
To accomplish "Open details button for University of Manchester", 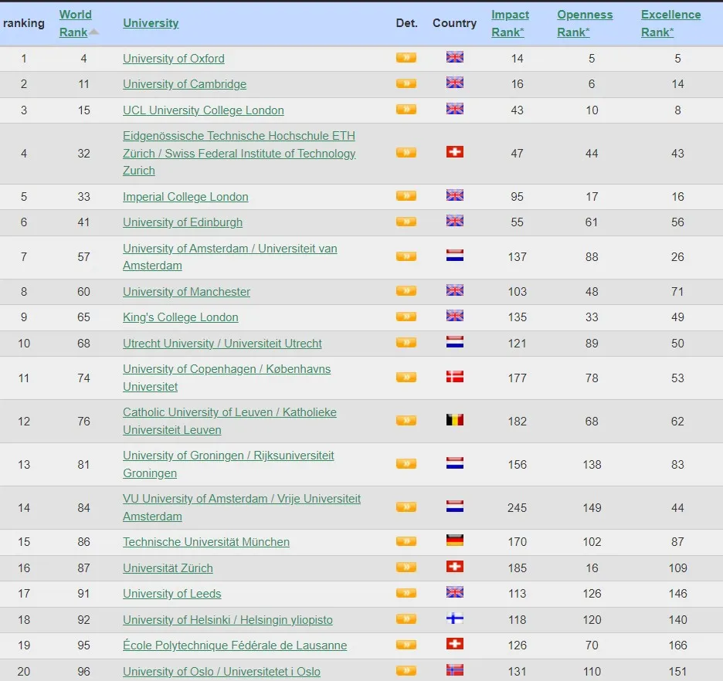I will tap(406, 291).
